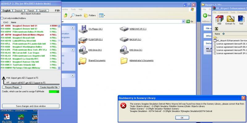This screenshot has width=247, height=123.
Task: Switch AESHELP language to Spanish
Action: (43, 11)
